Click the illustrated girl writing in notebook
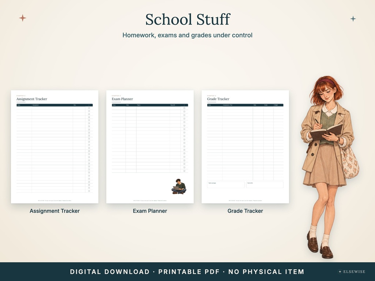Screen dimensions: 375x281 click(330, 167)
